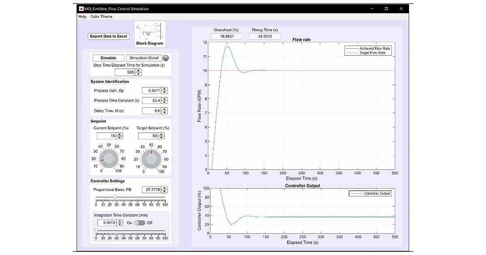Click the Integration Time Constant slider thumb

[96, 229]
